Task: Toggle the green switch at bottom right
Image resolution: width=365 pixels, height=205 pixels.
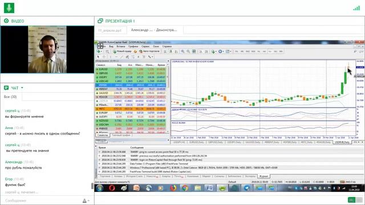Action: coord(355,200)
